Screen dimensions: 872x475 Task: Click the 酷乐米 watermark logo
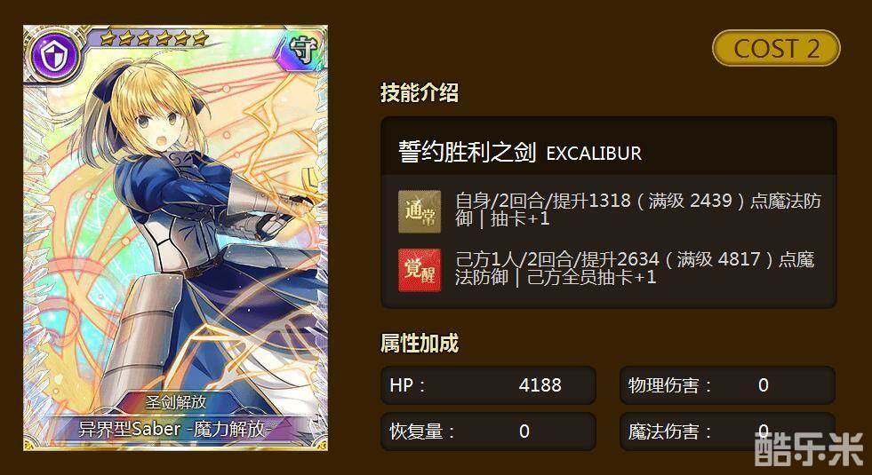(809, 447)
